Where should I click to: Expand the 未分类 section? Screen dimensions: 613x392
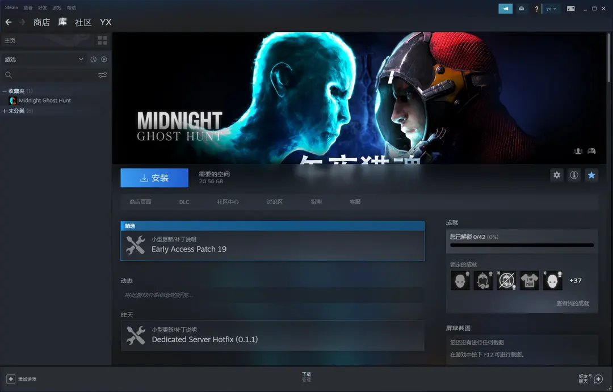[5, 111]
